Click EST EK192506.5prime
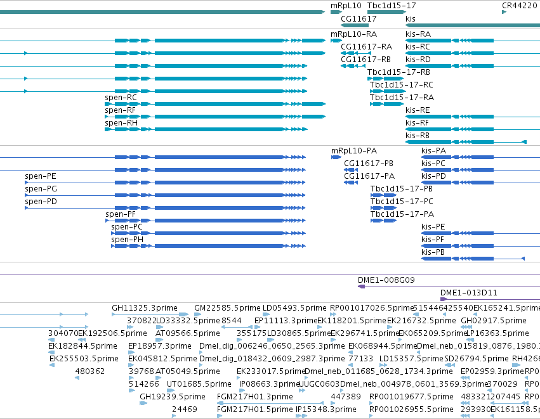540x419 pixels. pyautogui.click(x=112, y=333)
